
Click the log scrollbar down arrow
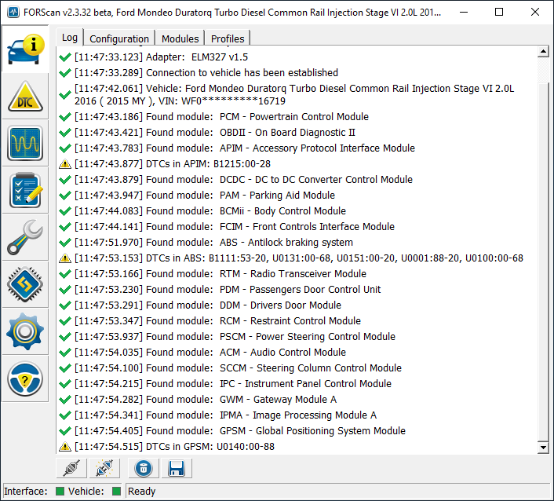click(542, 447)
